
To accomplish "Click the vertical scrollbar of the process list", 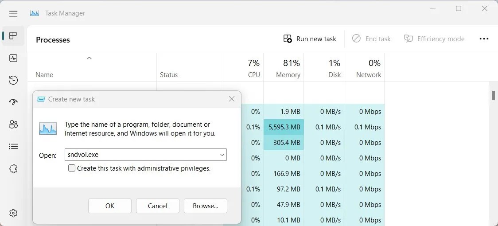I will click(x=494, y=95).
